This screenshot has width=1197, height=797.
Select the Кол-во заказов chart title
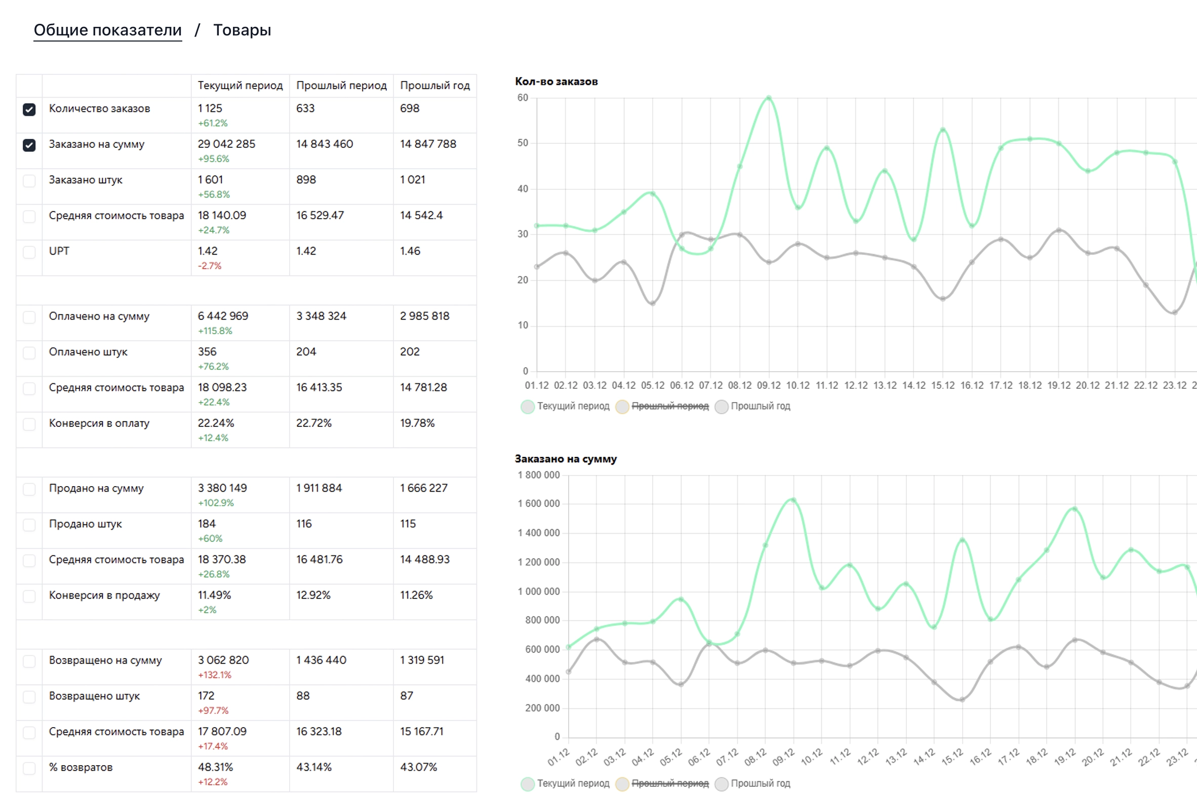[556, 82]
